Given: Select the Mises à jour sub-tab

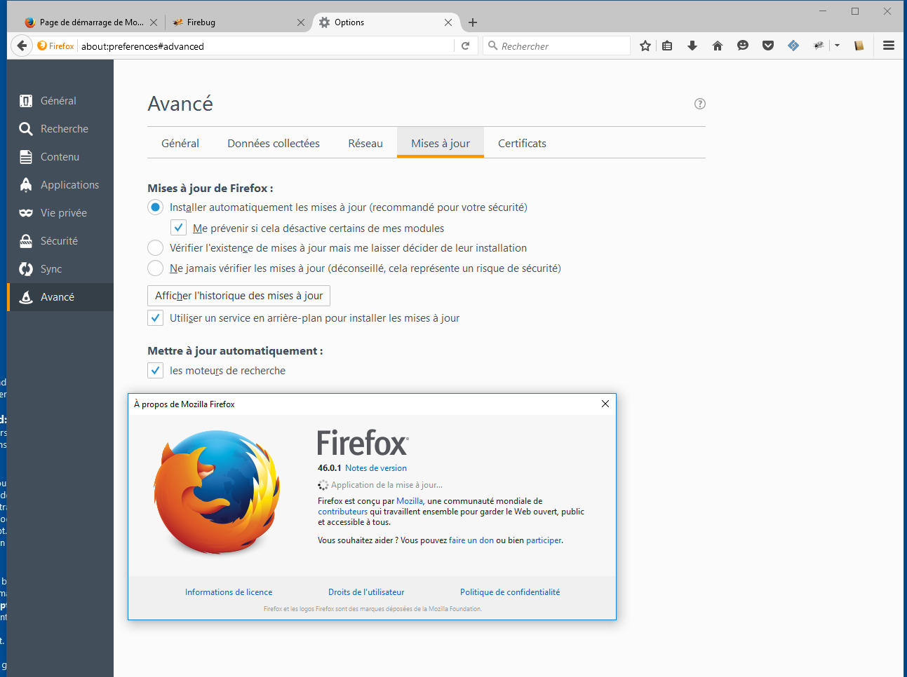Looking at the screenshot, I should click(441, 143).
